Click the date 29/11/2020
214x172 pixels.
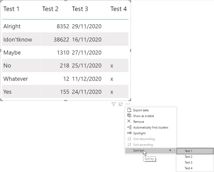(x=87, y=26)
